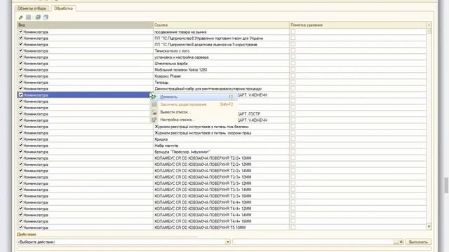Toggle the checkbox of the highlighted blue row

pos(20,95)
